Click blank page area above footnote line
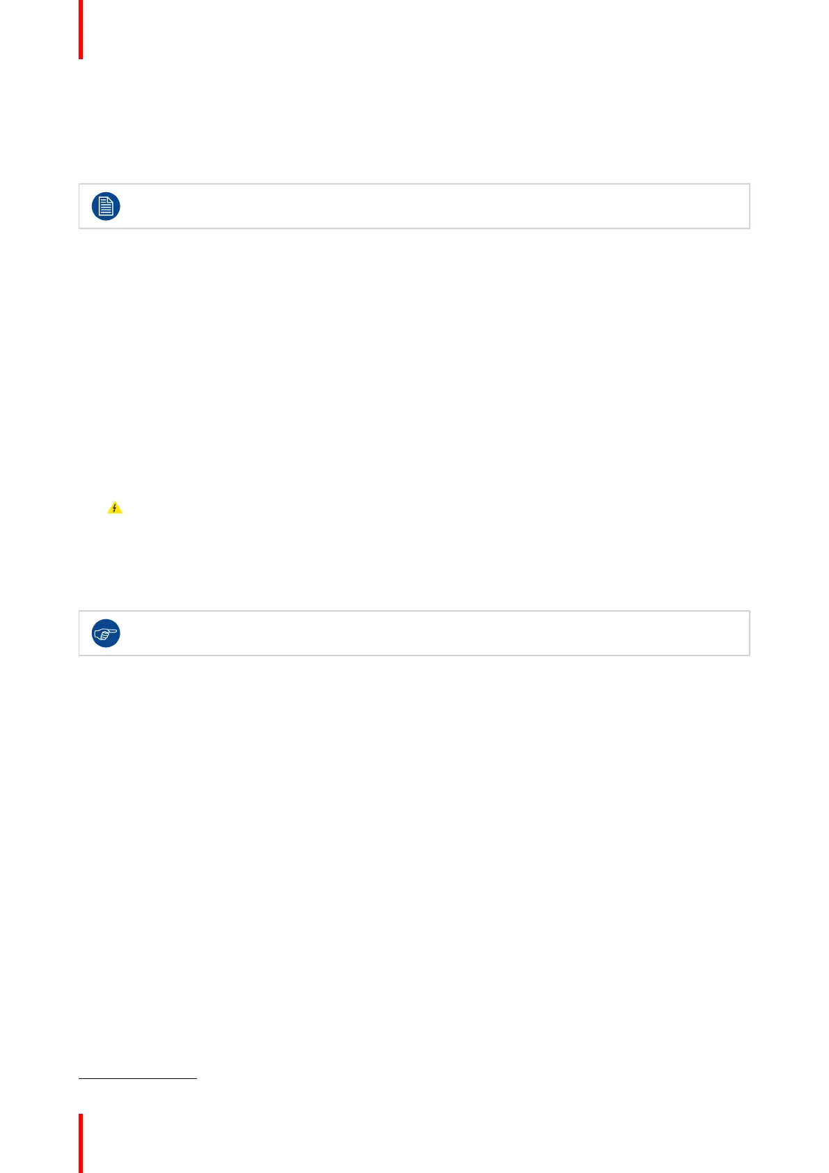 [x=414, y=871]
